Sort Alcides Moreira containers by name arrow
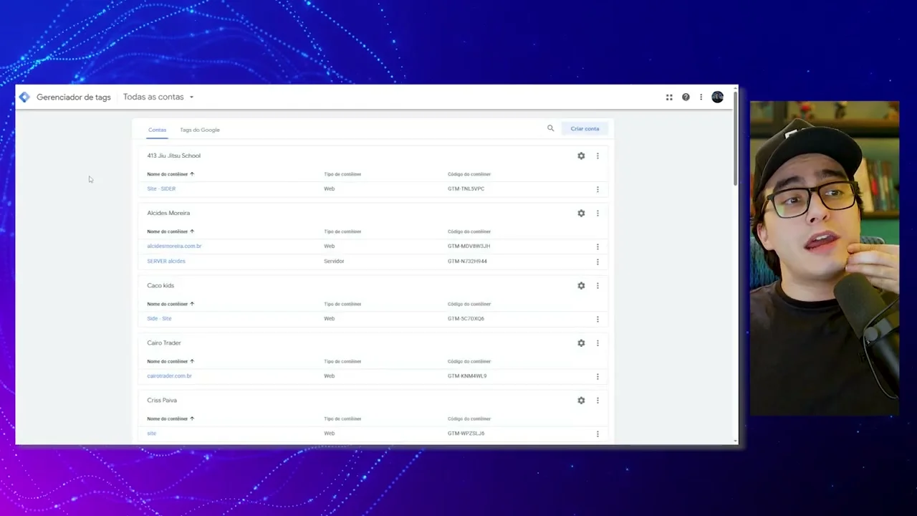Screen dimensions: 917x516 (x=192, y=231)
